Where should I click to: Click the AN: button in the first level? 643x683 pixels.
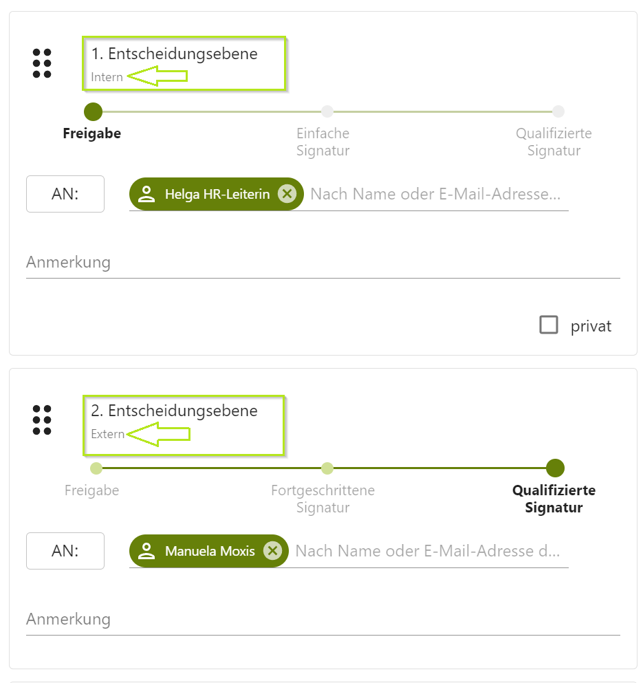(x=65, y=193)
